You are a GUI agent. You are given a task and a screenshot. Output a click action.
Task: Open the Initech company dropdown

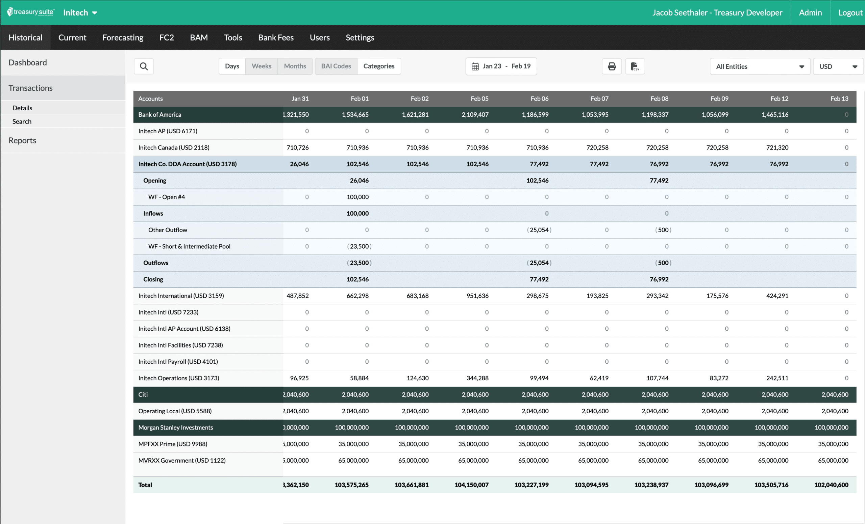[80, 12]
